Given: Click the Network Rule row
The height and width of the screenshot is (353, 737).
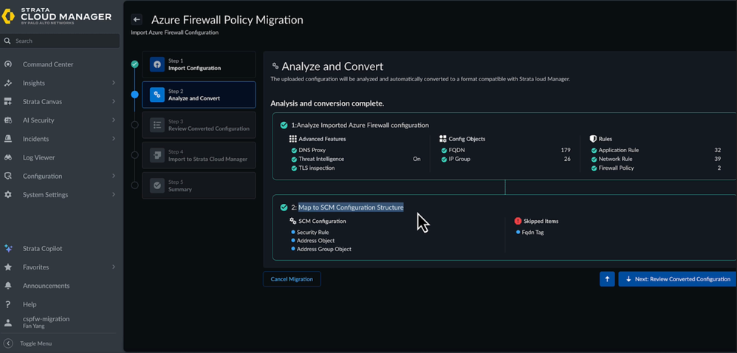Looking at the screenshot, I should click(x=657, y=159).
